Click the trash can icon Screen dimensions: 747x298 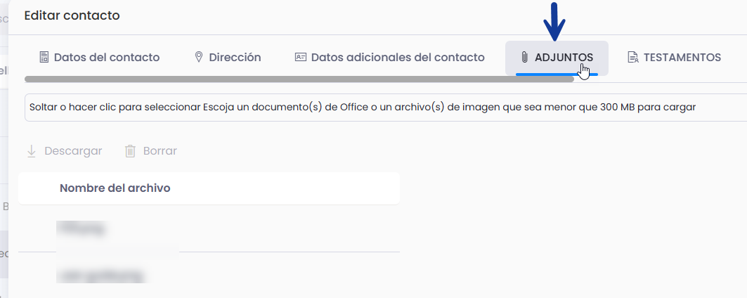click(130, 151)
